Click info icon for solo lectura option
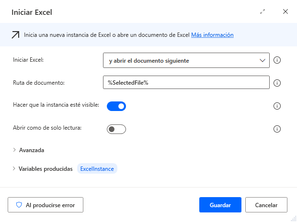The width and height of the screenshot is (297, 222). 277,129
